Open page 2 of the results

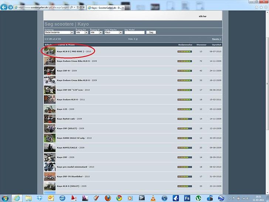137,39
